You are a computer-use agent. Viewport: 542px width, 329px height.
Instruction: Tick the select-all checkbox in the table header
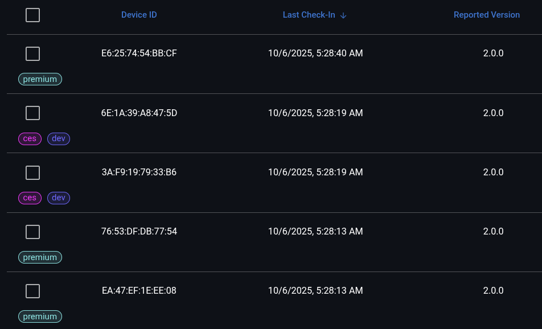point(32,15)
